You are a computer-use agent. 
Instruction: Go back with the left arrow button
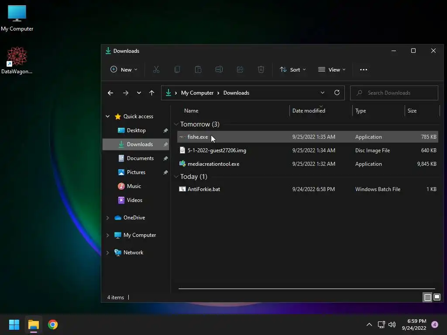[110, 93]
